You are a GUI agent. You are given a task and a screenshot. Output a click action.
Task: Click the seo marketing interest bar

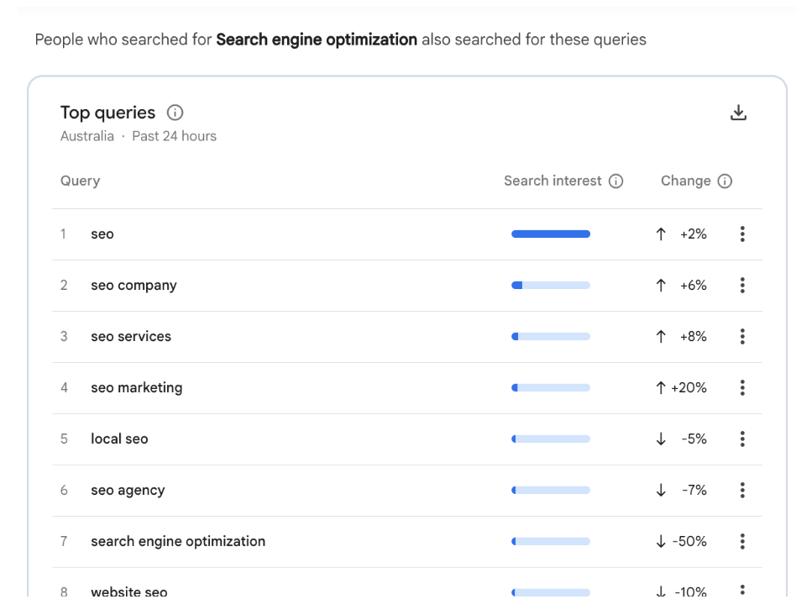(x=551, y=388)
